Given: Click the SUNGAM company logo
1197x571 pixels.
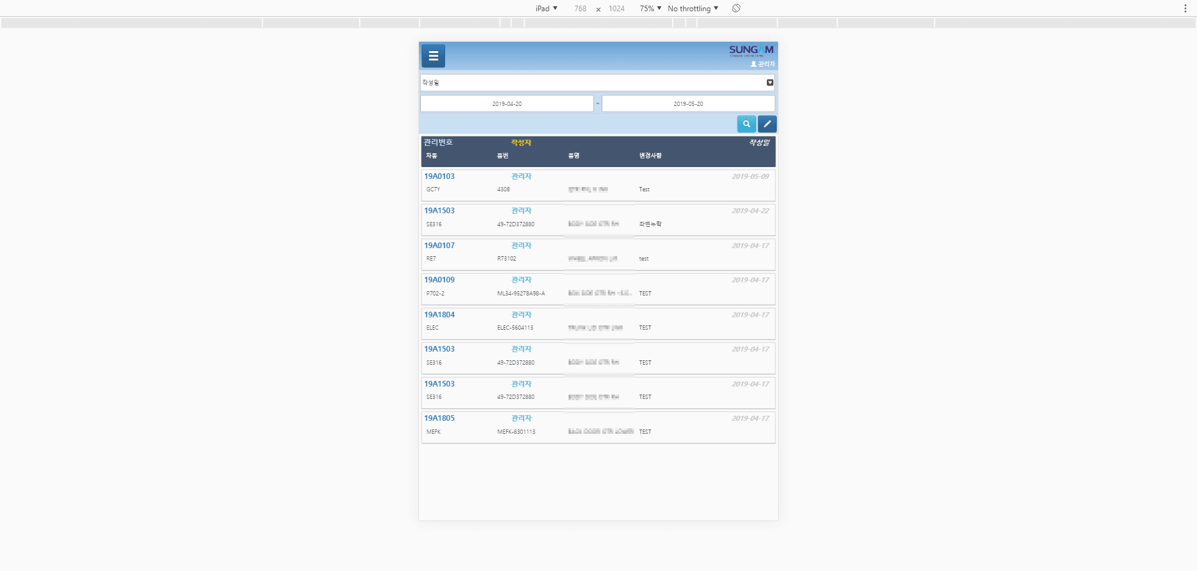Looking at the screenshot, I should coord(751,50).
